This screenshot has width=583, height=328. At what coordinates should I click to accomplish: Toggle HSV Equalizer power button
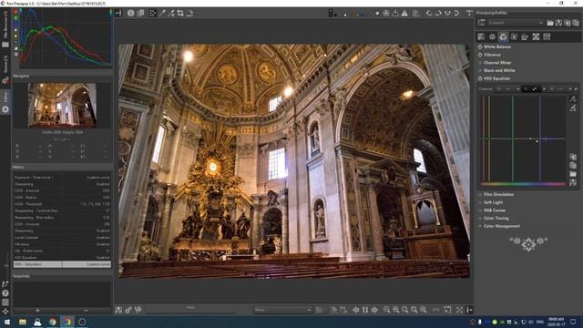click(480, 78)
